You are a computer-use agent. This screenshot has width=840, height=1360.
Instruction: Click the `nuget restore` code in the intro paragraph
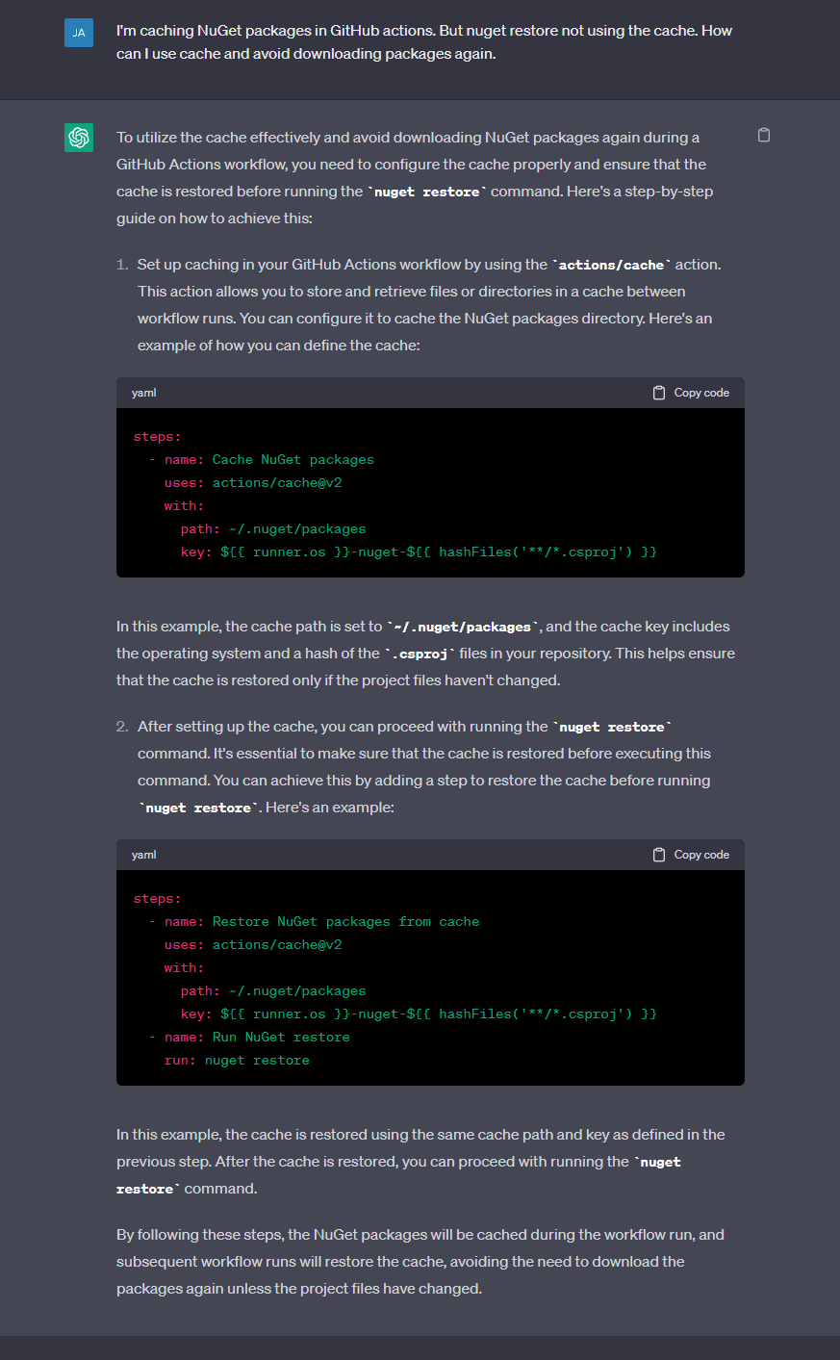427,192
